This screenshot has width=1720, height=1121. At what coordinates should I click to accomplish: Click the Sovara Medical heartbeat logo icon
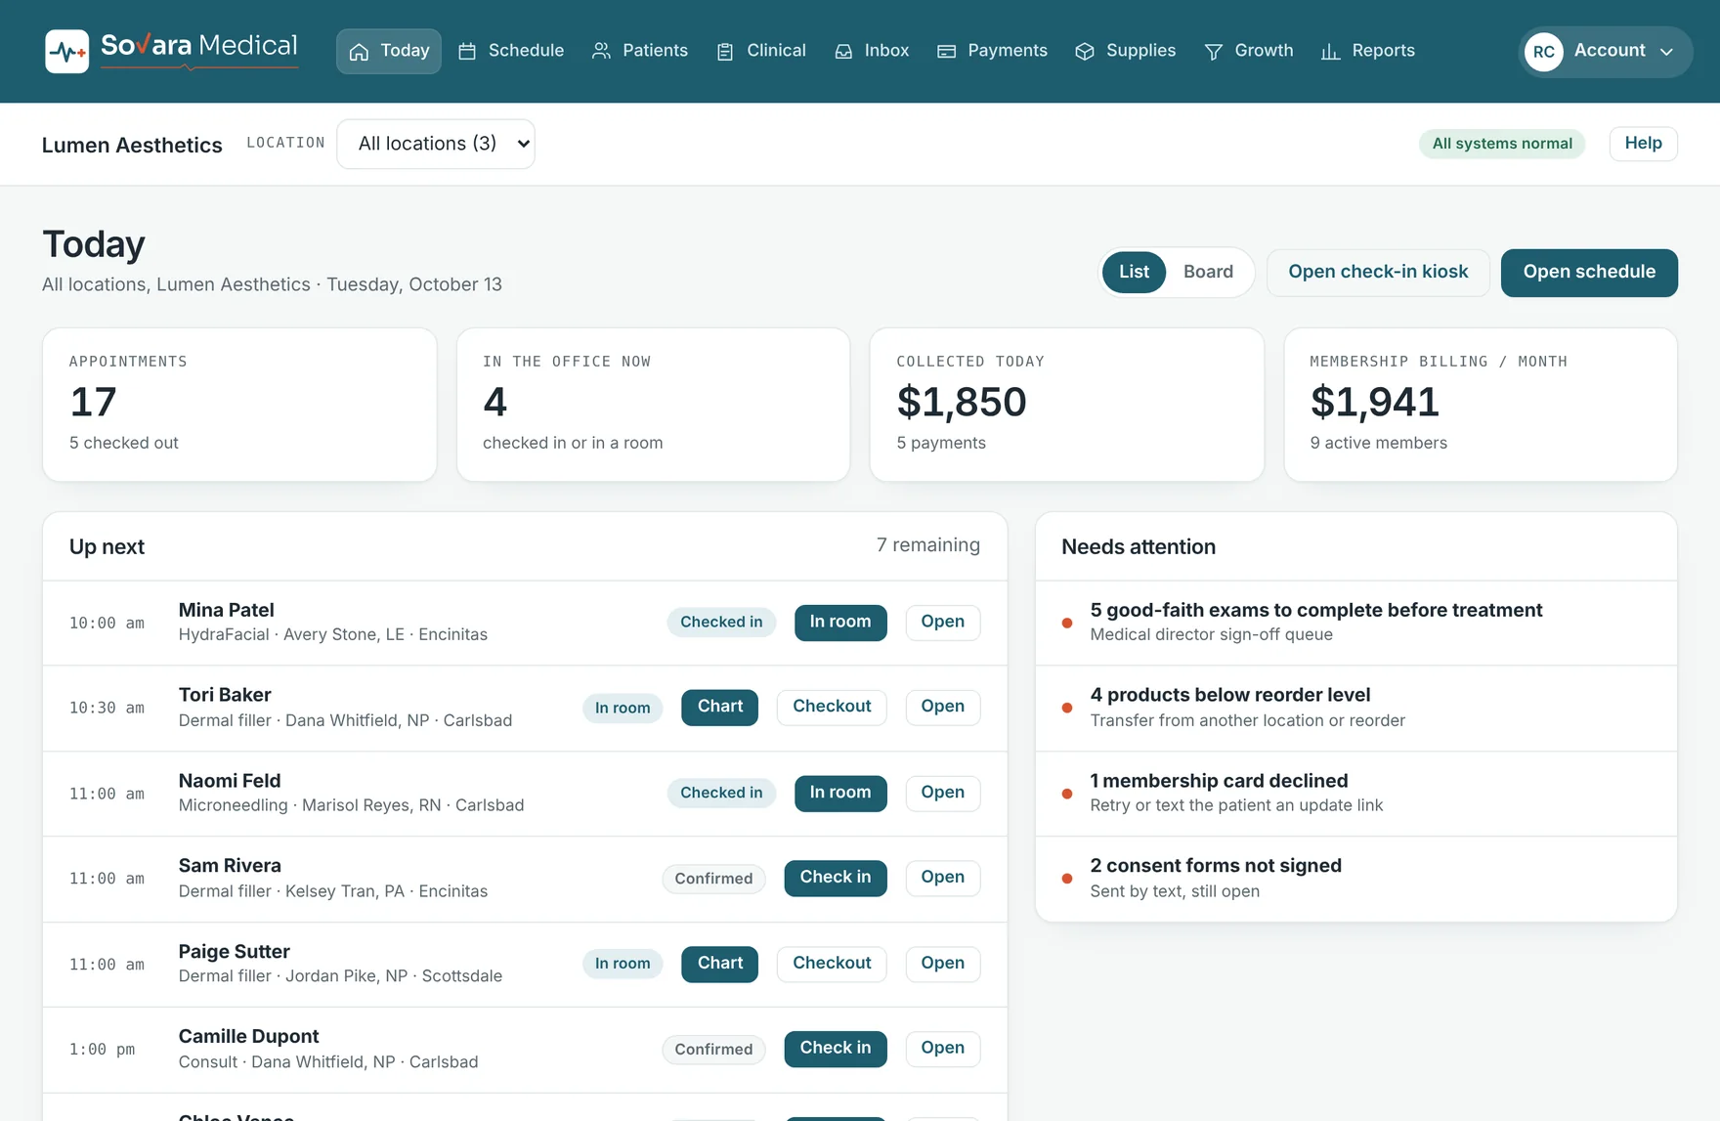coord(66,51)
